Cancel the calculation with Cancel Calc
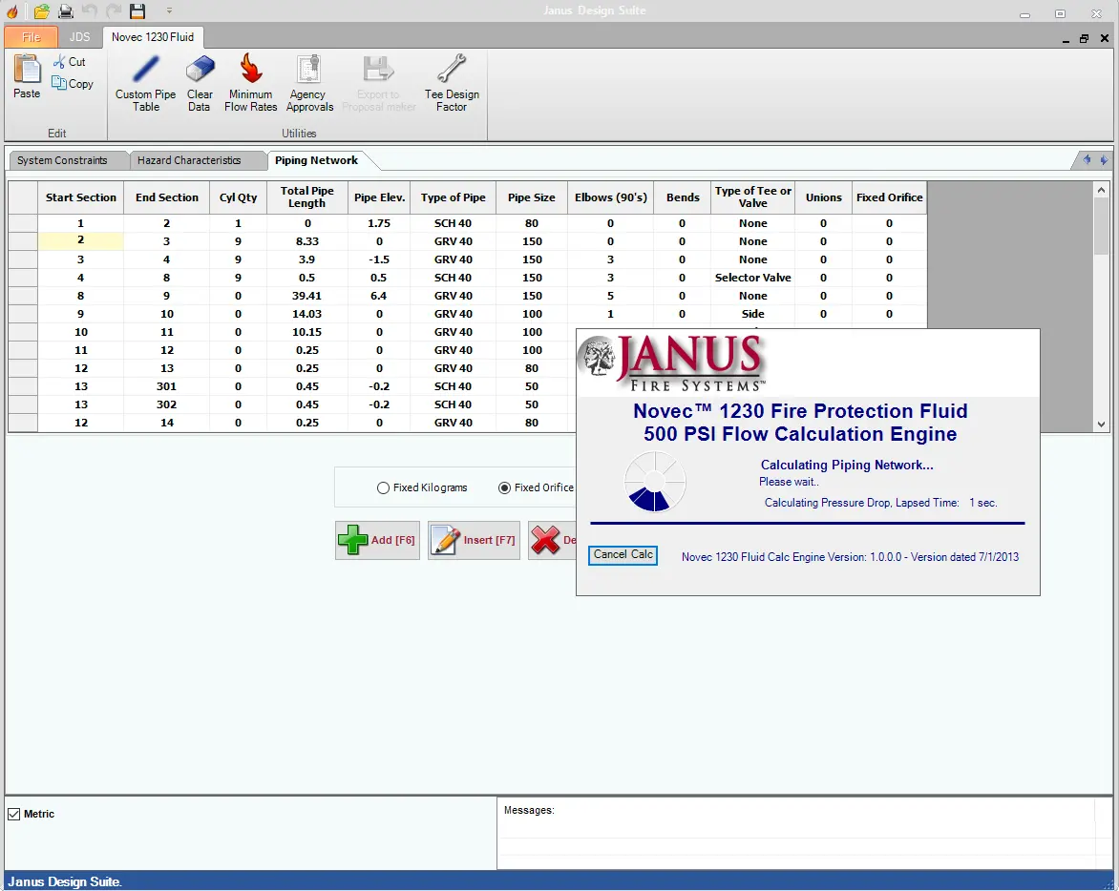Image resolution: width=1119 pixels, height=891 pixels. click(623, 554)
